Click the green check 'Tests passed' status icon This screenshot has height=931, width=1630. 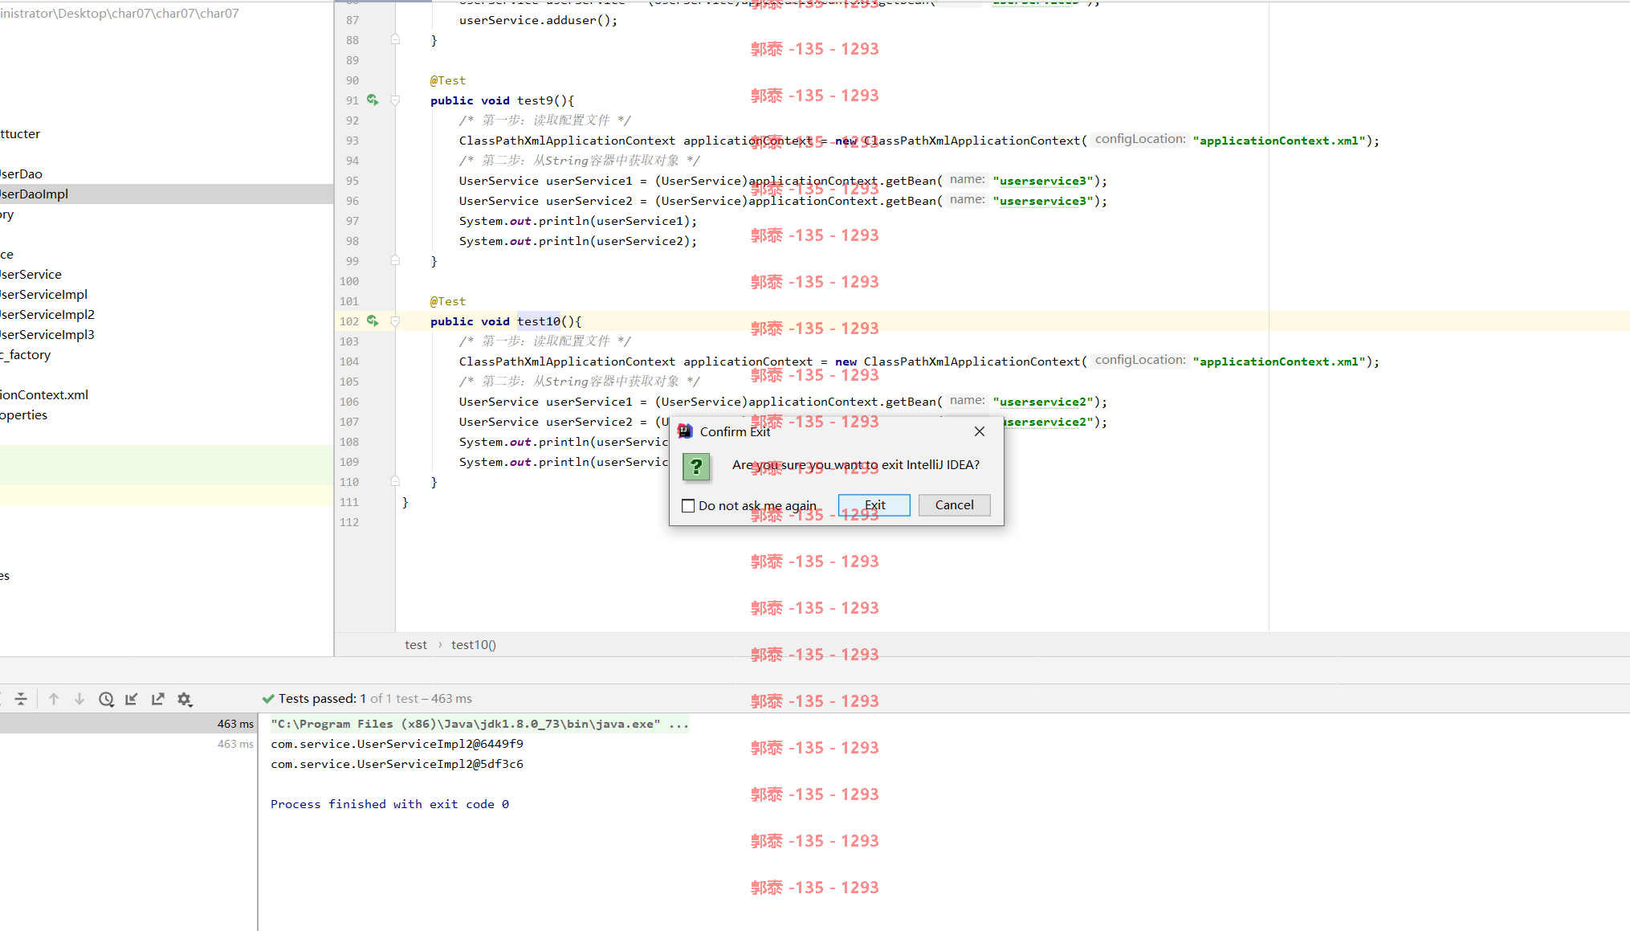tap(268, 699)
